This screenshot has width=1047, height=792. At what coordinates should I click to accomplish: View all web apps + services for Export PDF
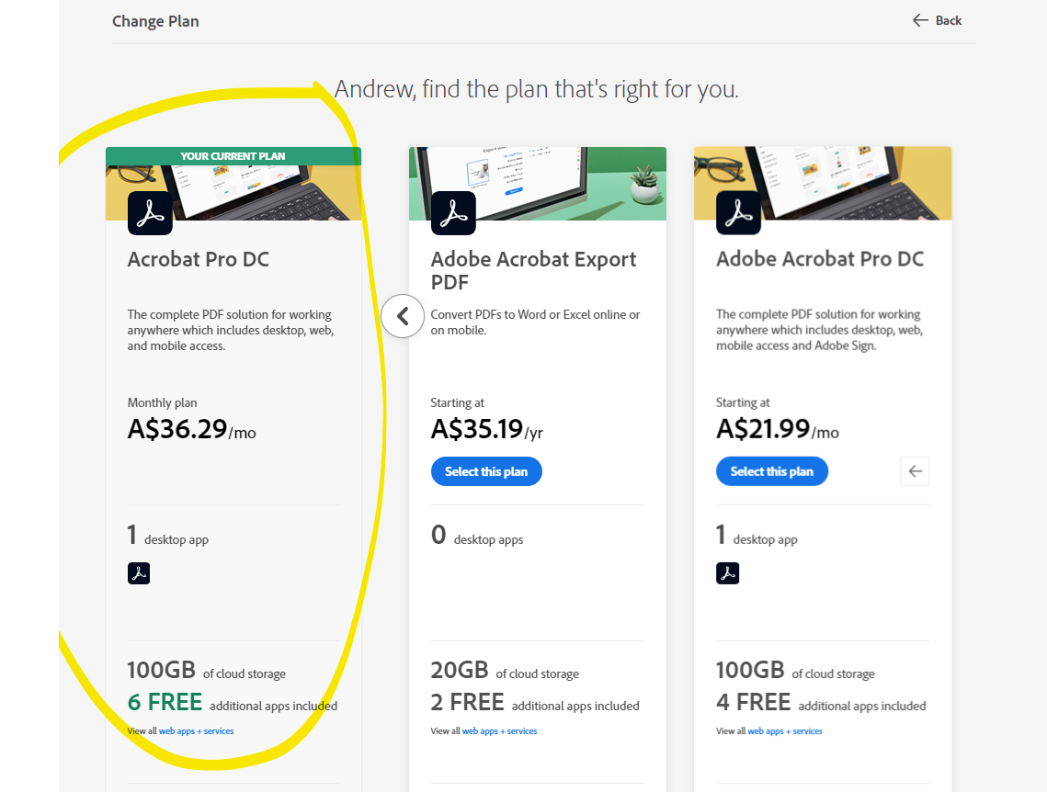[x=499, y=730]
